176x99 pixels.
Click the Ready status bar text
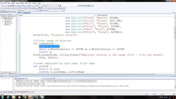(x=2, y=94)
